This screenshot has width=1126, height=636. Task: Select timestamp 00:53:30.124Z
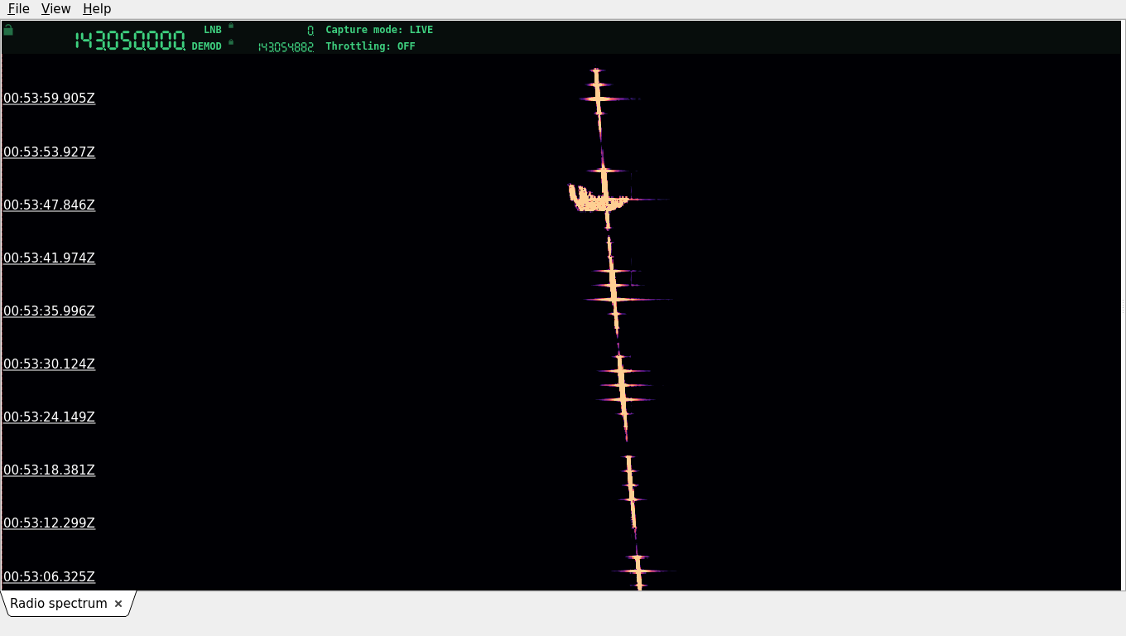(49, 364)
